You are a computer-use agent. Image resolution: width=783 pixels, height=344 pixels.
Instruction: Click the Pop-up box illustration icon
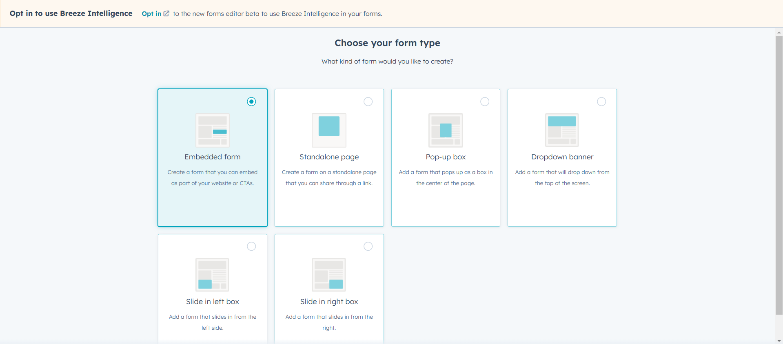coord(446,130)
